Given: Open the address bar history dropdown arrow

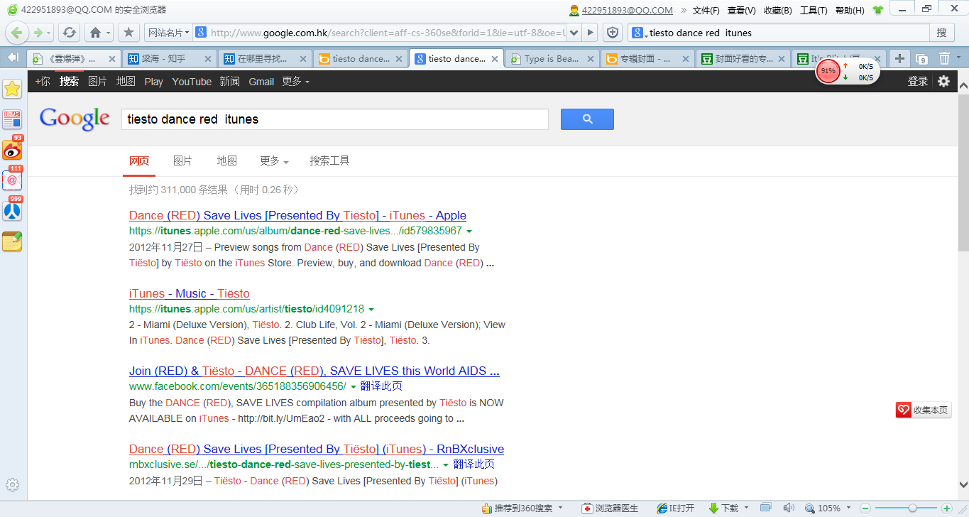Looking at the screenshot, I should (574, 33).
